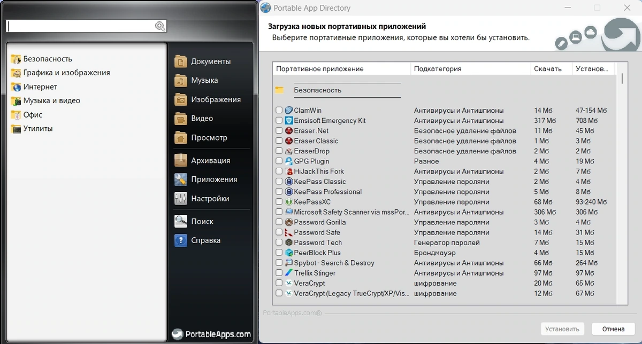Click the Приложения apps icon
Image resolution: width=642 pixels, height=344 pixels.
[x=181, y=179]
